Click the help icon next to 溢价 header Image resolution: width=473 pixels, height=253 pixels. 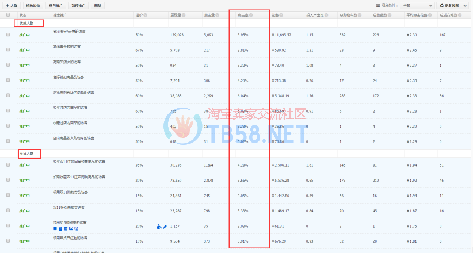coord(146,14)
